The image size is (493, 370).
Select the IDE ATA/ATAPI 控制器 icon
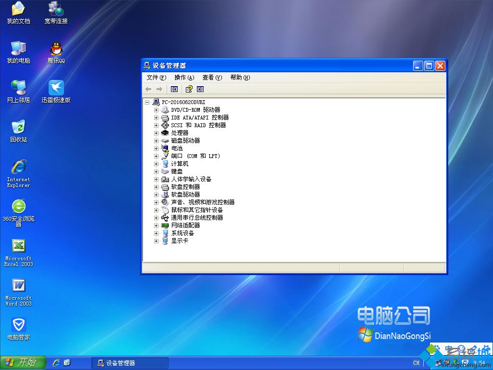pyautogui.click(x=165, y=118)
